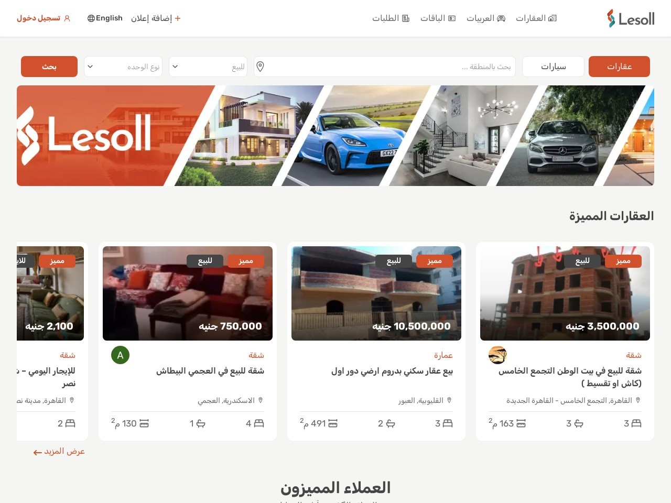This screenshot has width=671, height=503.
Task: Click the building icon beside العقارات menu
Action: coord(553,18)
